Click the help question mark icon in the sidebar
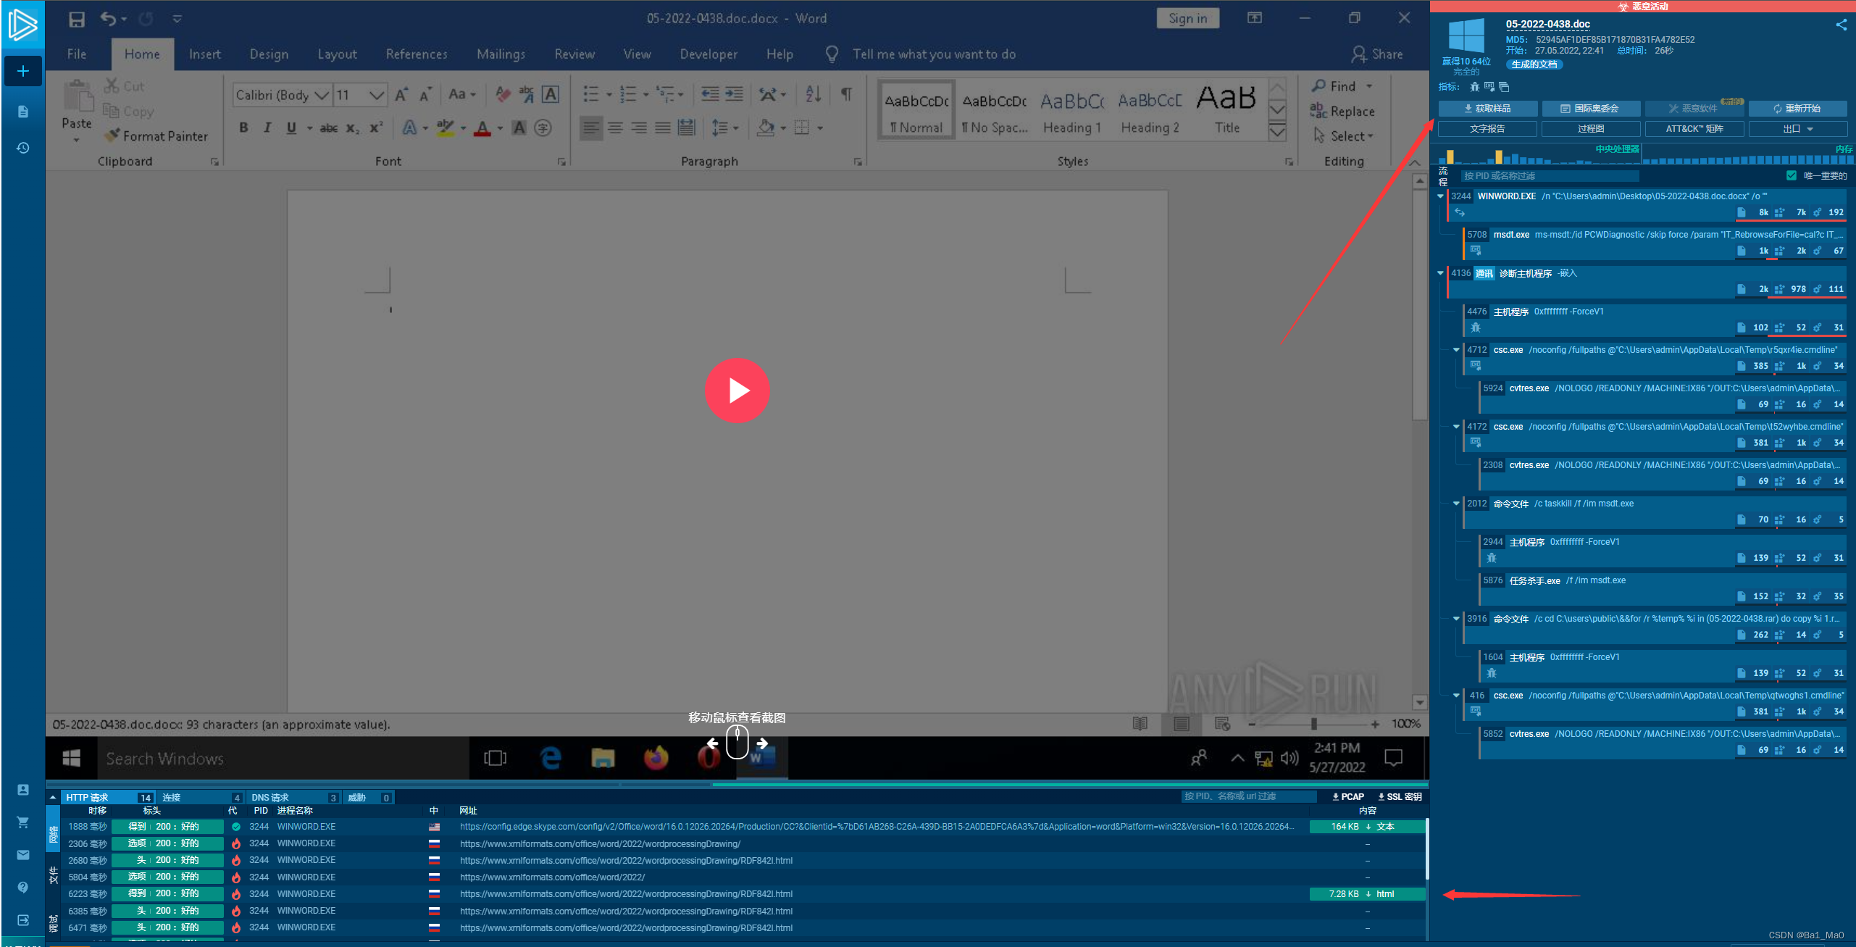Image resolution: width=1856 pixels, height=947 pixels. click(23, 888)
